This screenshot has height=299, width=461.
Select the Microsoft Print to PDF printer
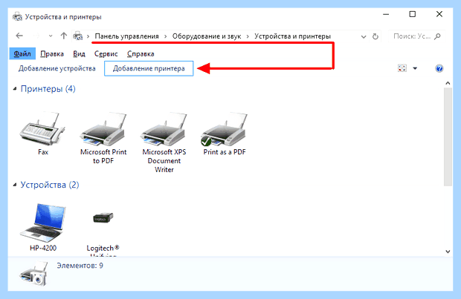coord(103,129)
